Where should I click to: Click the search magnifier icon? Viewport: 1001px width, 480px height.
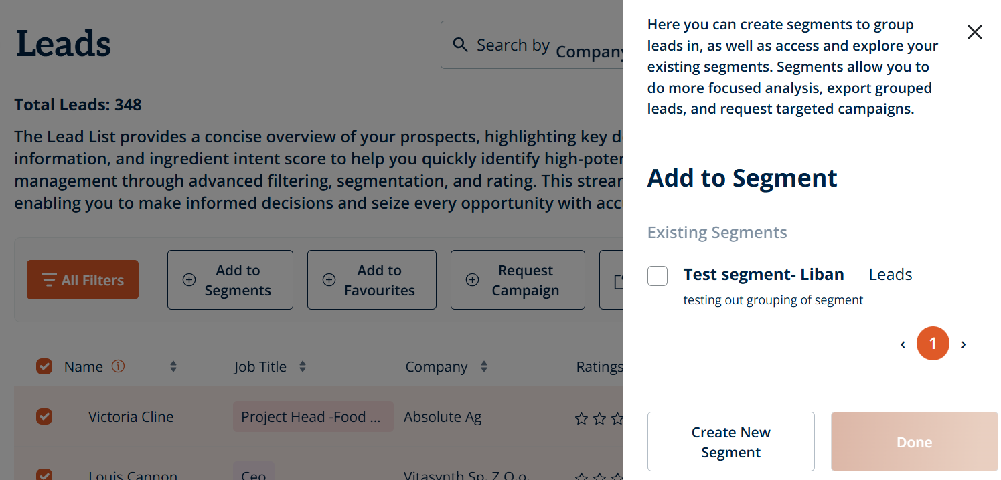click(x=460, y=45)
